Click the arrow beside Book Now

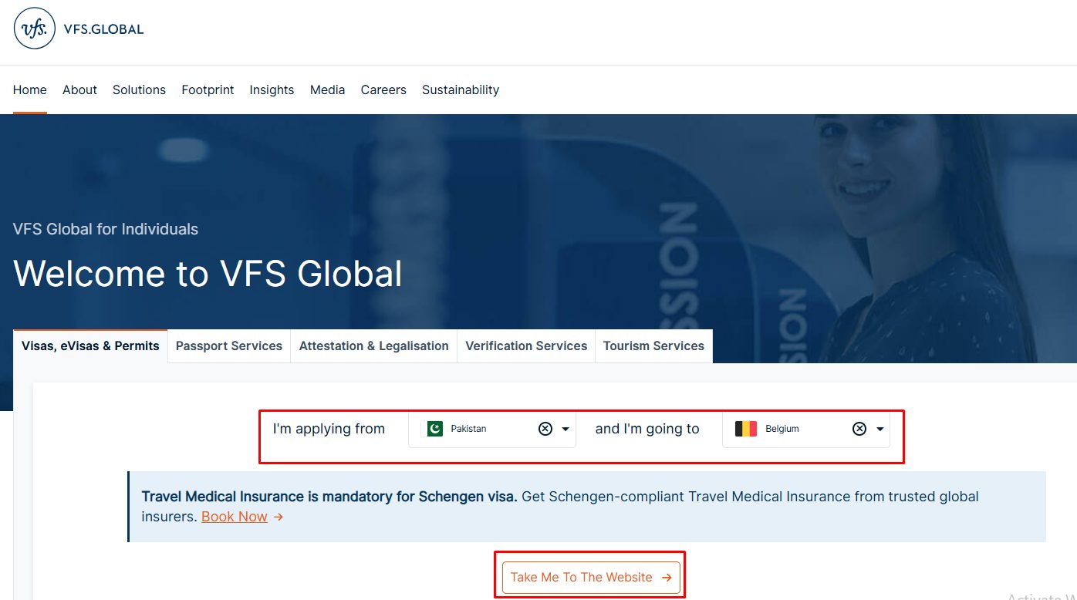click(279, 517)
